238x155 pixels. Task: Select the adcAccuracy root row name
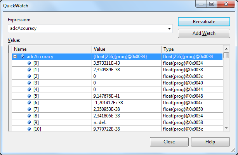point(40,57)
